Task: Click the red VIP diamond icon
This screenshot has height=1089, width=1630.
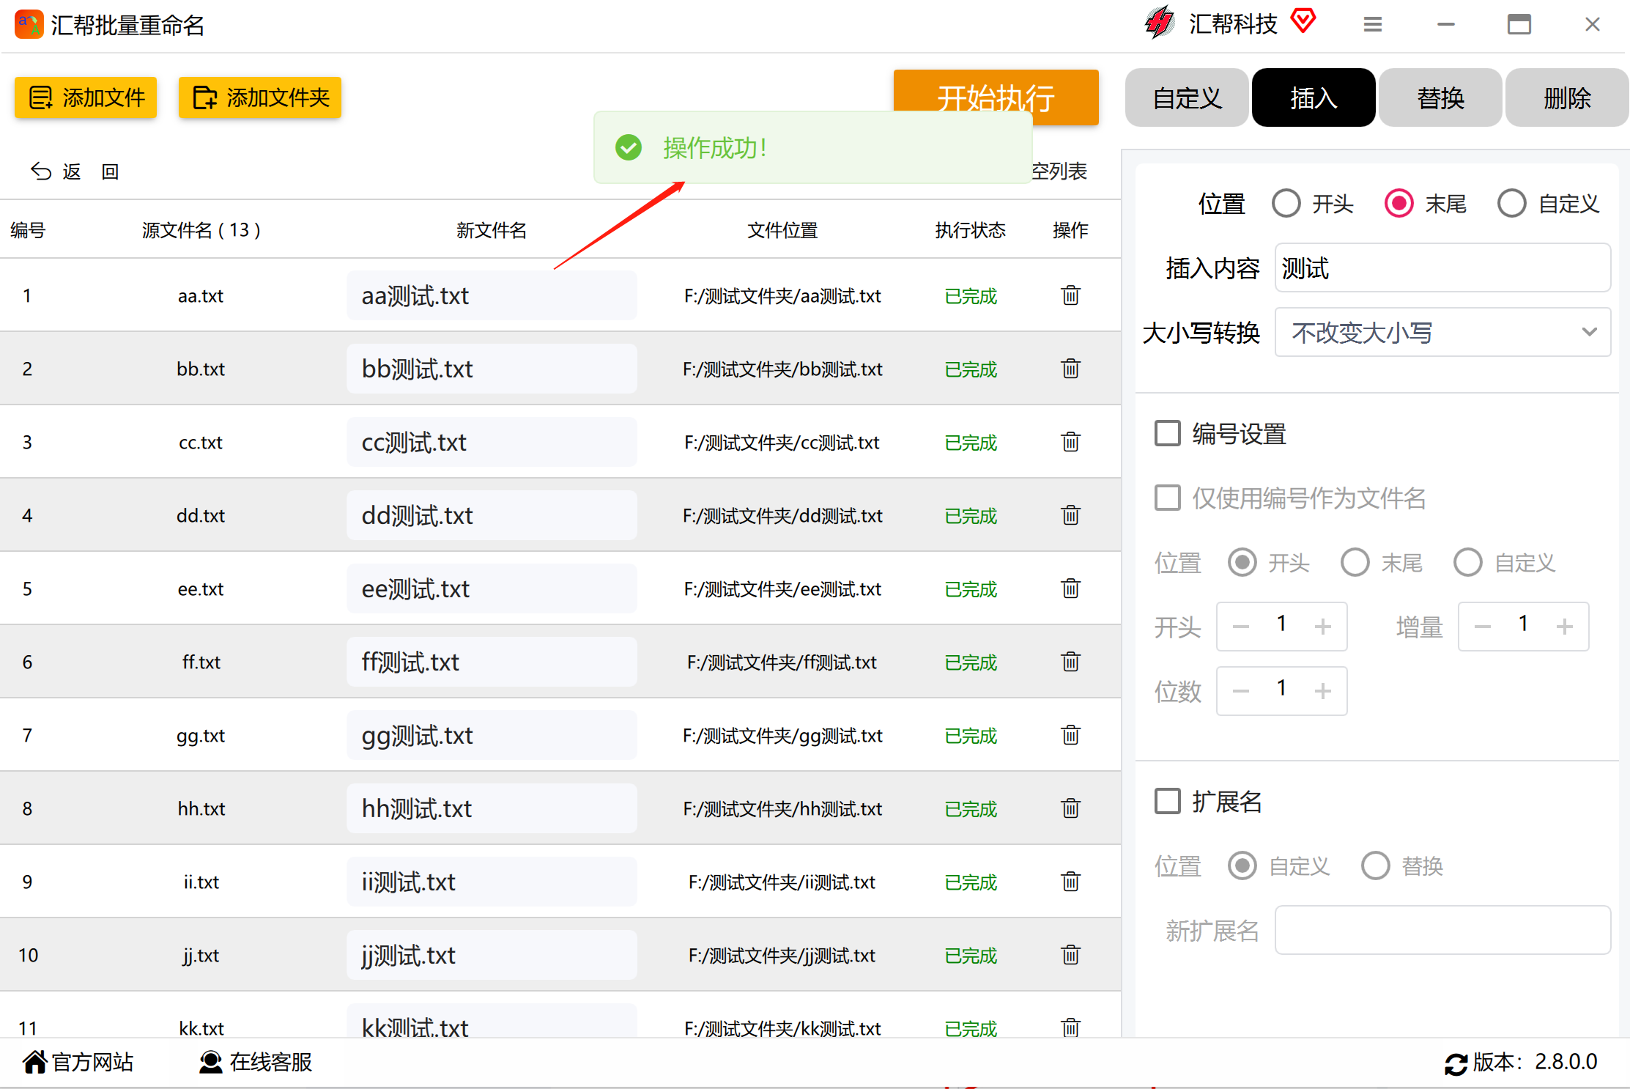Action: 1303,21
